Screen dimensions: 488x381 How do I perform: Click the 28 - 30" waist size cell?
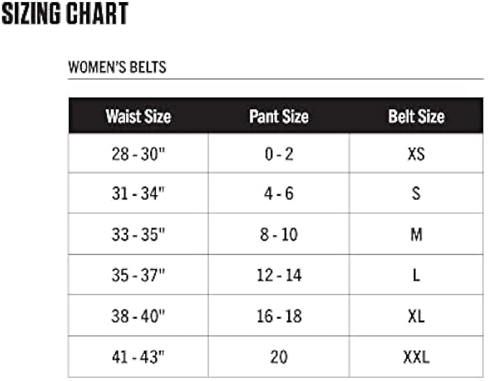coord(138,154)
